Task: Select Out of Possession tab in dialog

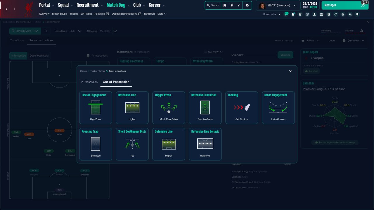Action: [116, 82]
